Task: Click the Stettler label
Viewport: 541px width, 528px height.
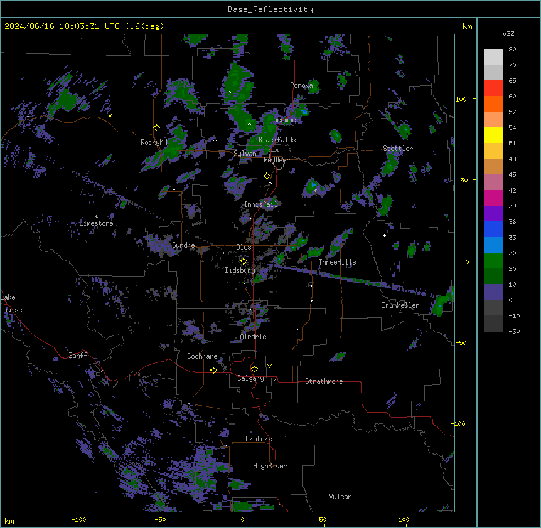Action: (398, 149)
